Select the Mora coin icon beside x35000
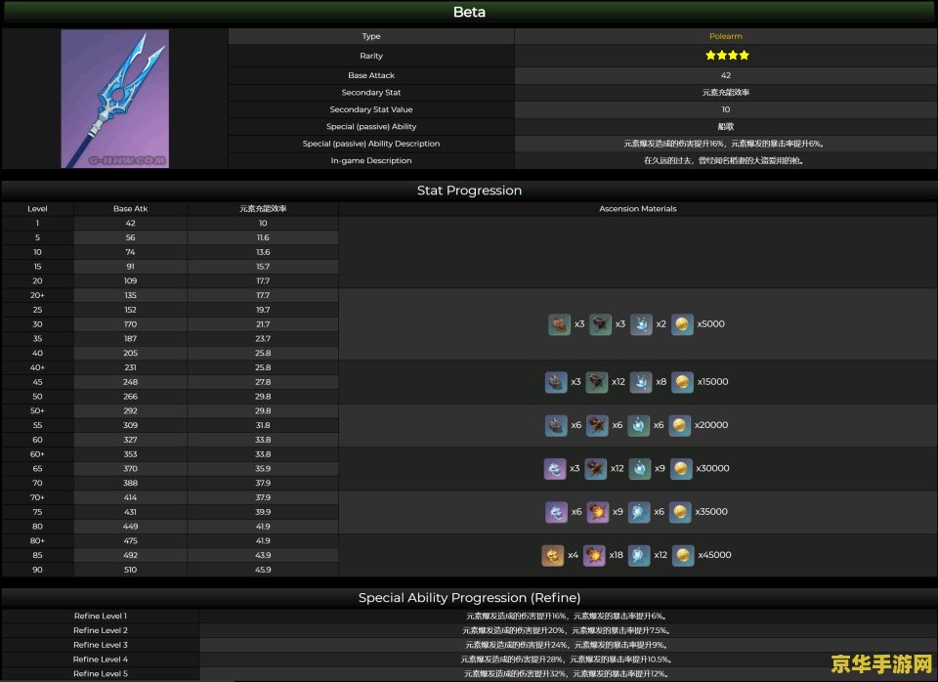 (x=681, y=512)
